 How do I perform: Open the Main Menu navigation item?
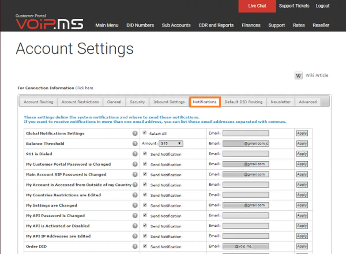[x=107, y=25]
